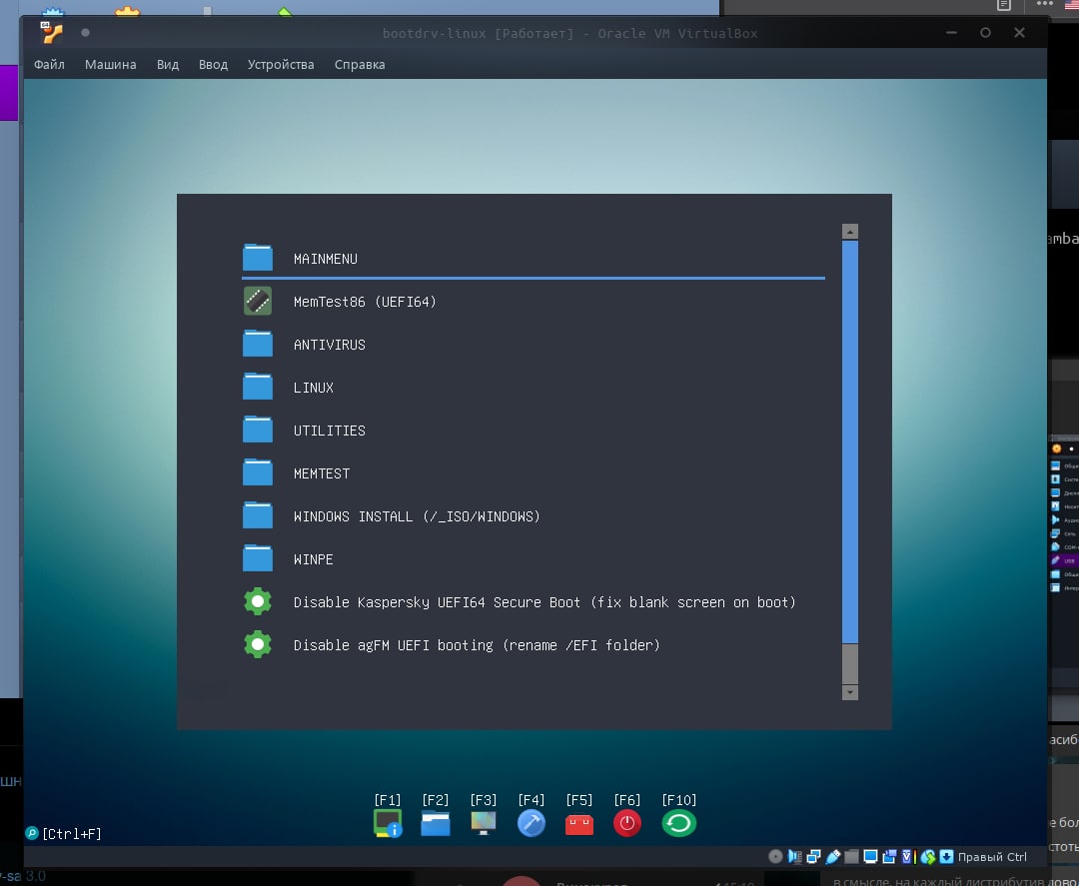Click keyboard capture arrow icon in status bar
The height and width of the screenshot is (886, 1079).
tap(947, 856)
